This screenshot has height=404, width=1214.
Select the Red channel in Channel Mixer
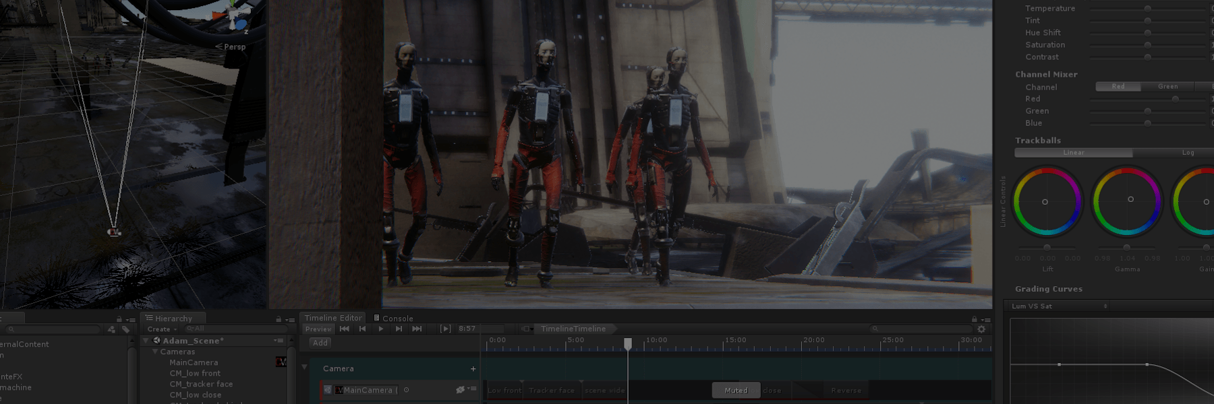pyautogui.click(x=1118, y=87)
